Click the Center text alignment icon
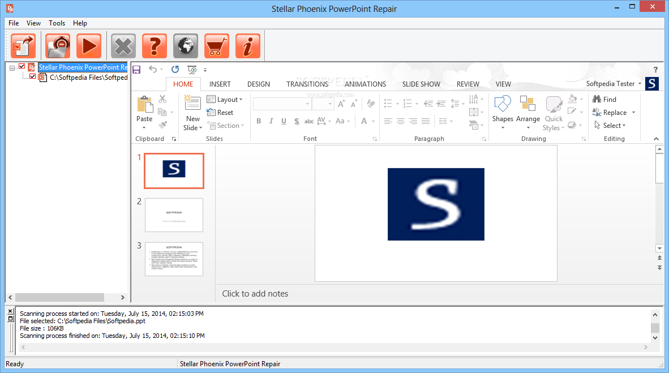Image resolution: width=669 pixels, height=373 pixels. point(400,121)
